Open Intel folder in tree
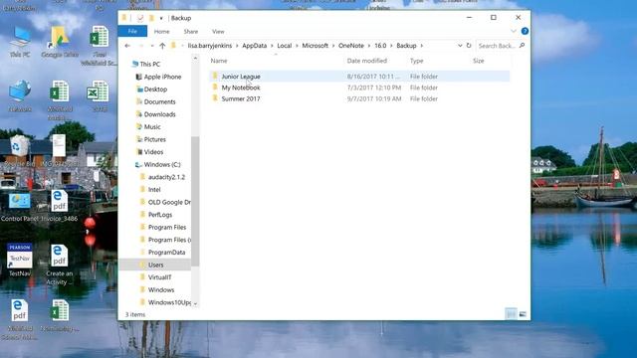637x358 pixels. pos(154,190)
